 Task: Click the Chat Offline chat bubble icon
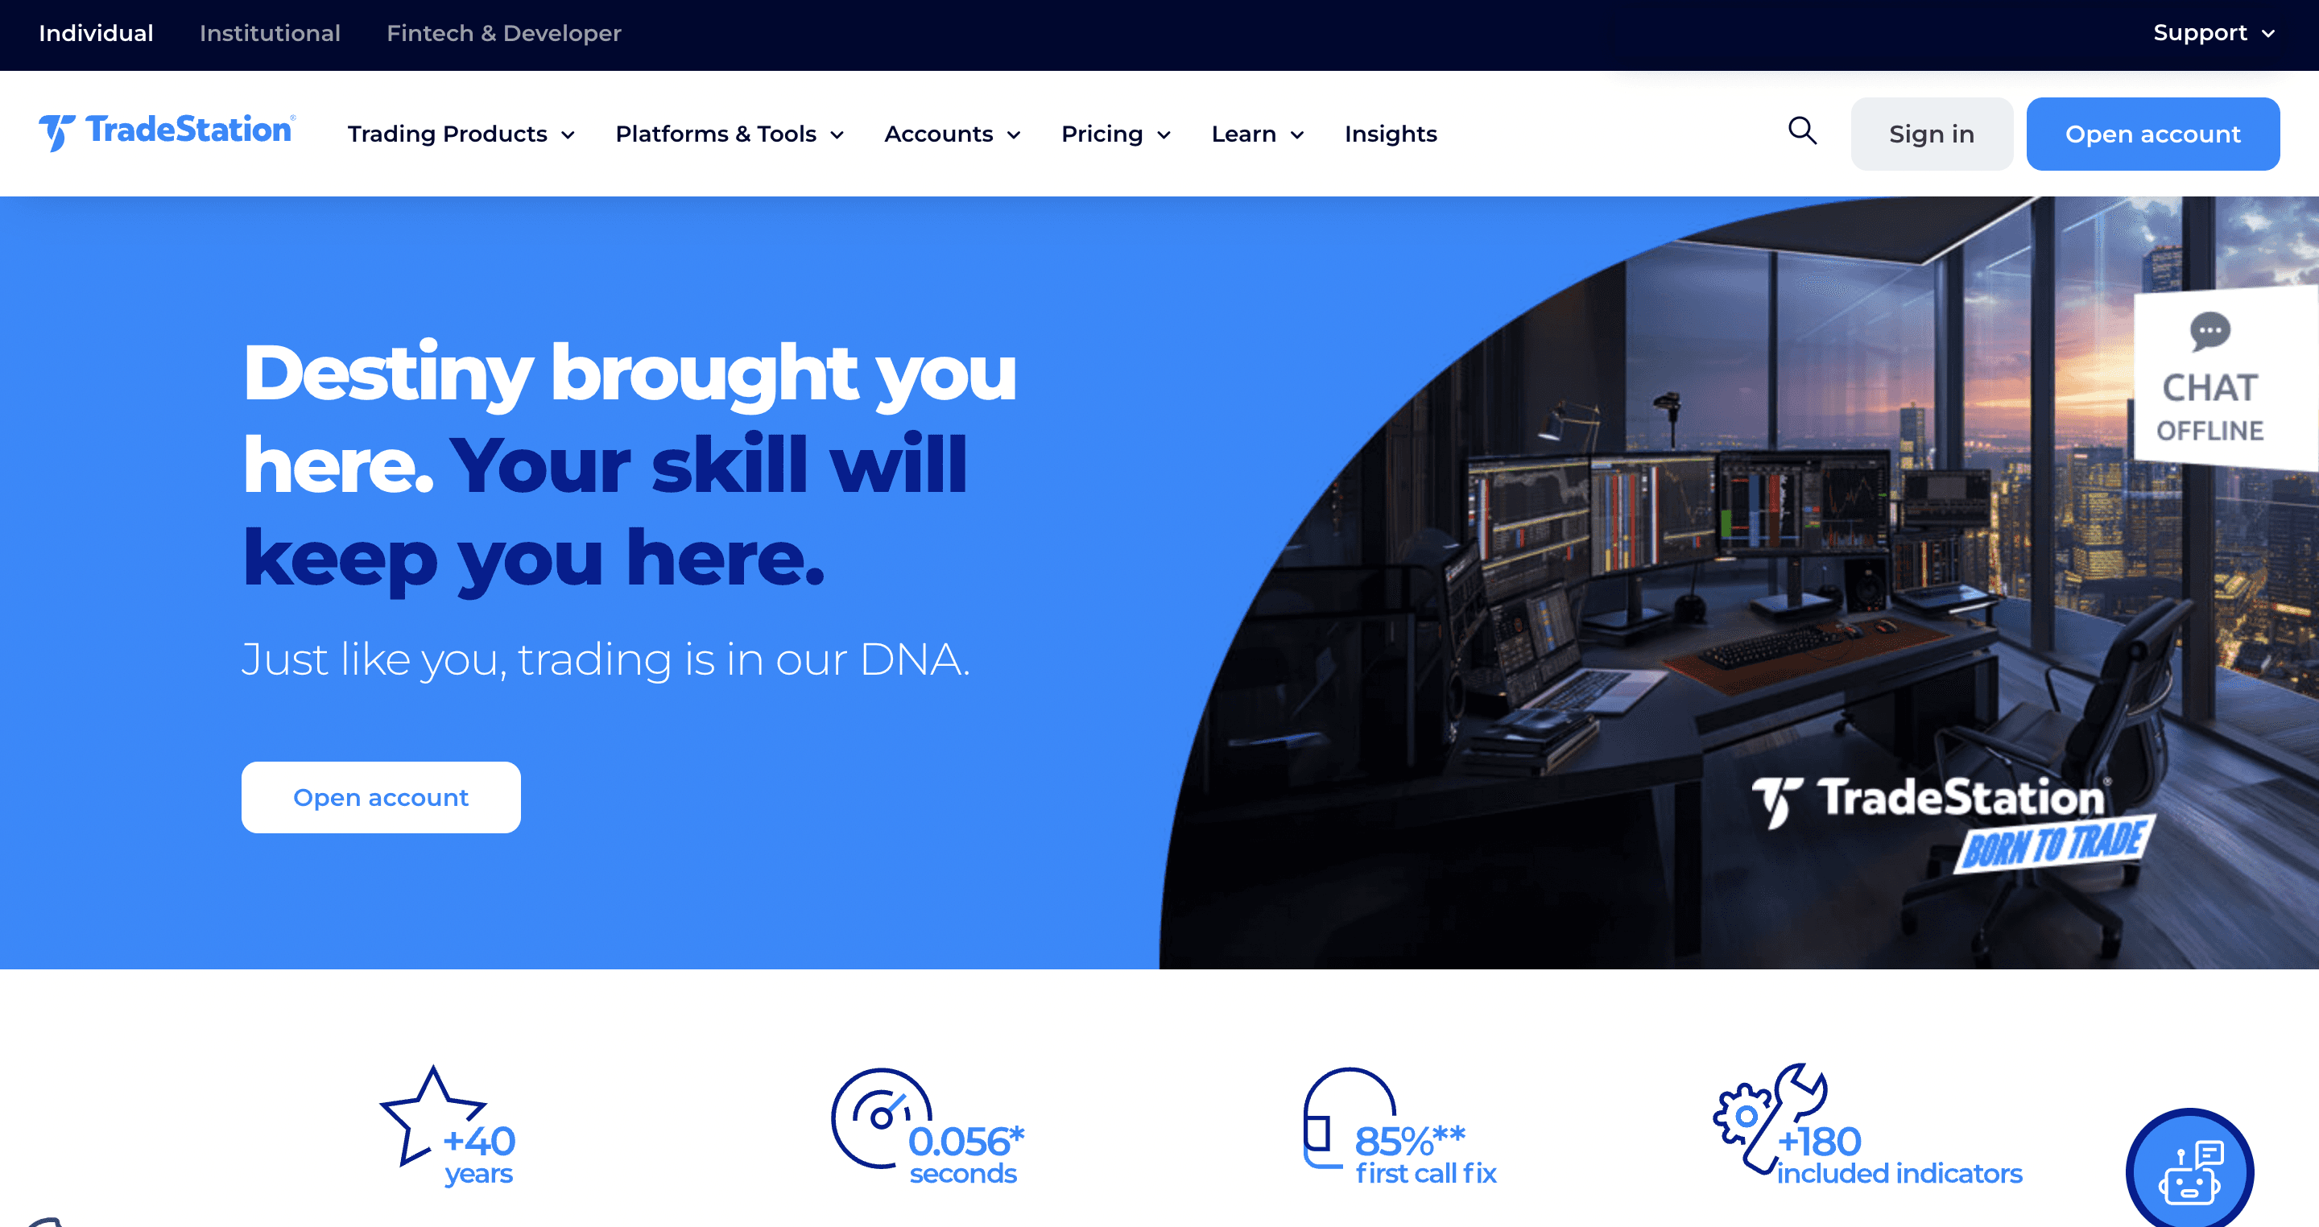pyautogui.click(x=2210, y=330)
